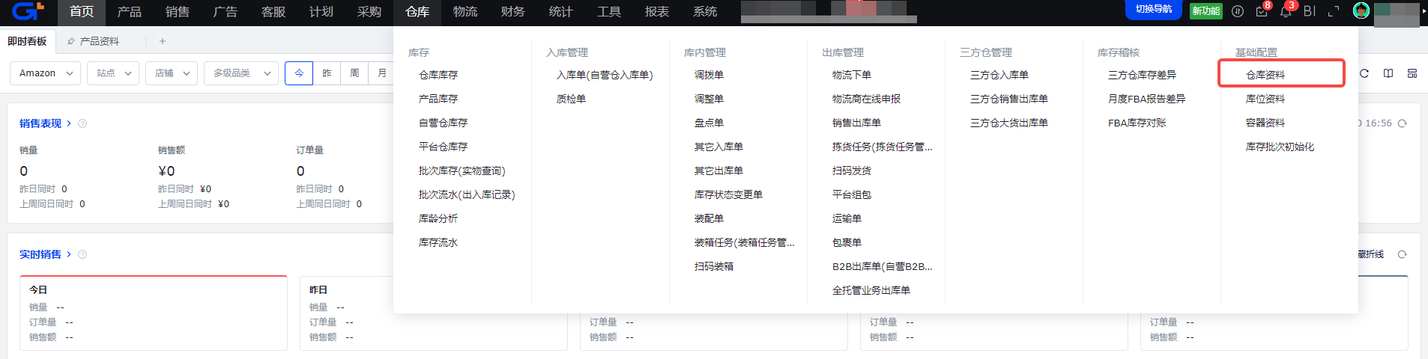Viewport: 1428px width, 359px height.
Task: Click the help icon next to 实时销售
Action: tap(82, 254)
